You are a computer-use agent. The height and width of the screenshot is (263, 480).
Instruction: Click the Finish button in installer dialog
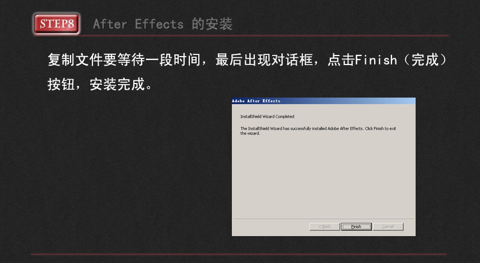pos(356,227)
